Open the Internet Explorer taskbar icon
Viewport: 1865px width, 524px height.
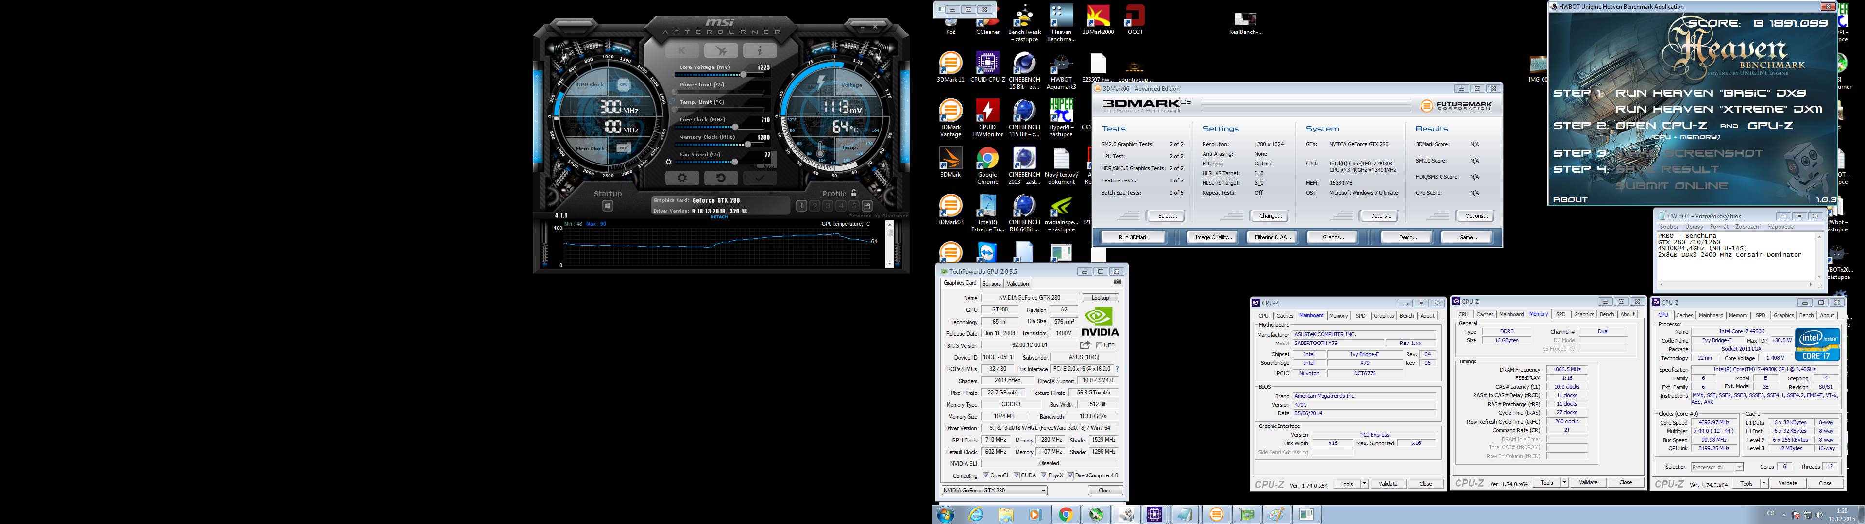(x=977, y=515)
